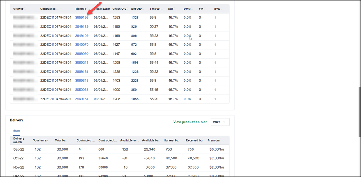Sort table by Grower column icon
Screen dimensions: 361x177
tap(24, 9)
